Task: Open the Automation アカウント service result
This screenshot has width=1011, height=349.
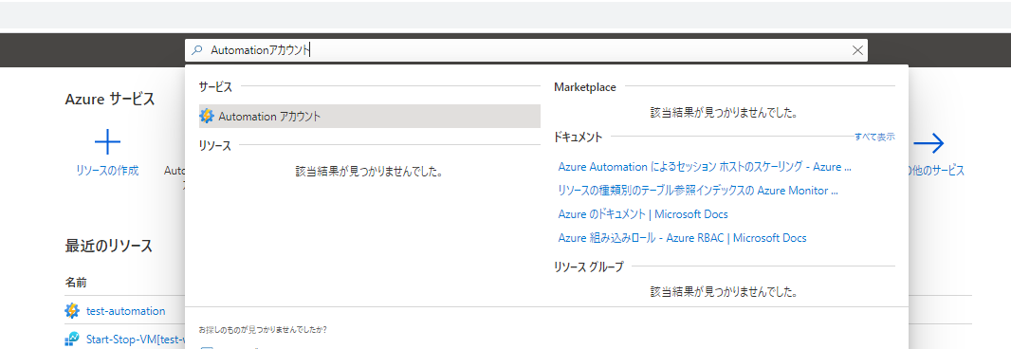Action: coord(370,116)
